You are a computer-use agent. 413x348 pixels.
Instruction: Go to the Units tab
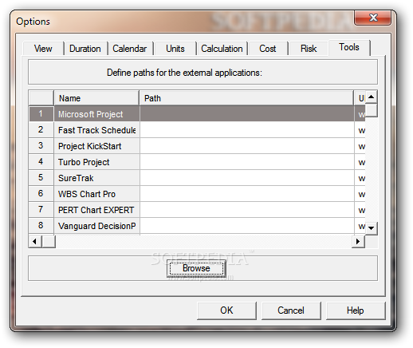coord(175,49)
